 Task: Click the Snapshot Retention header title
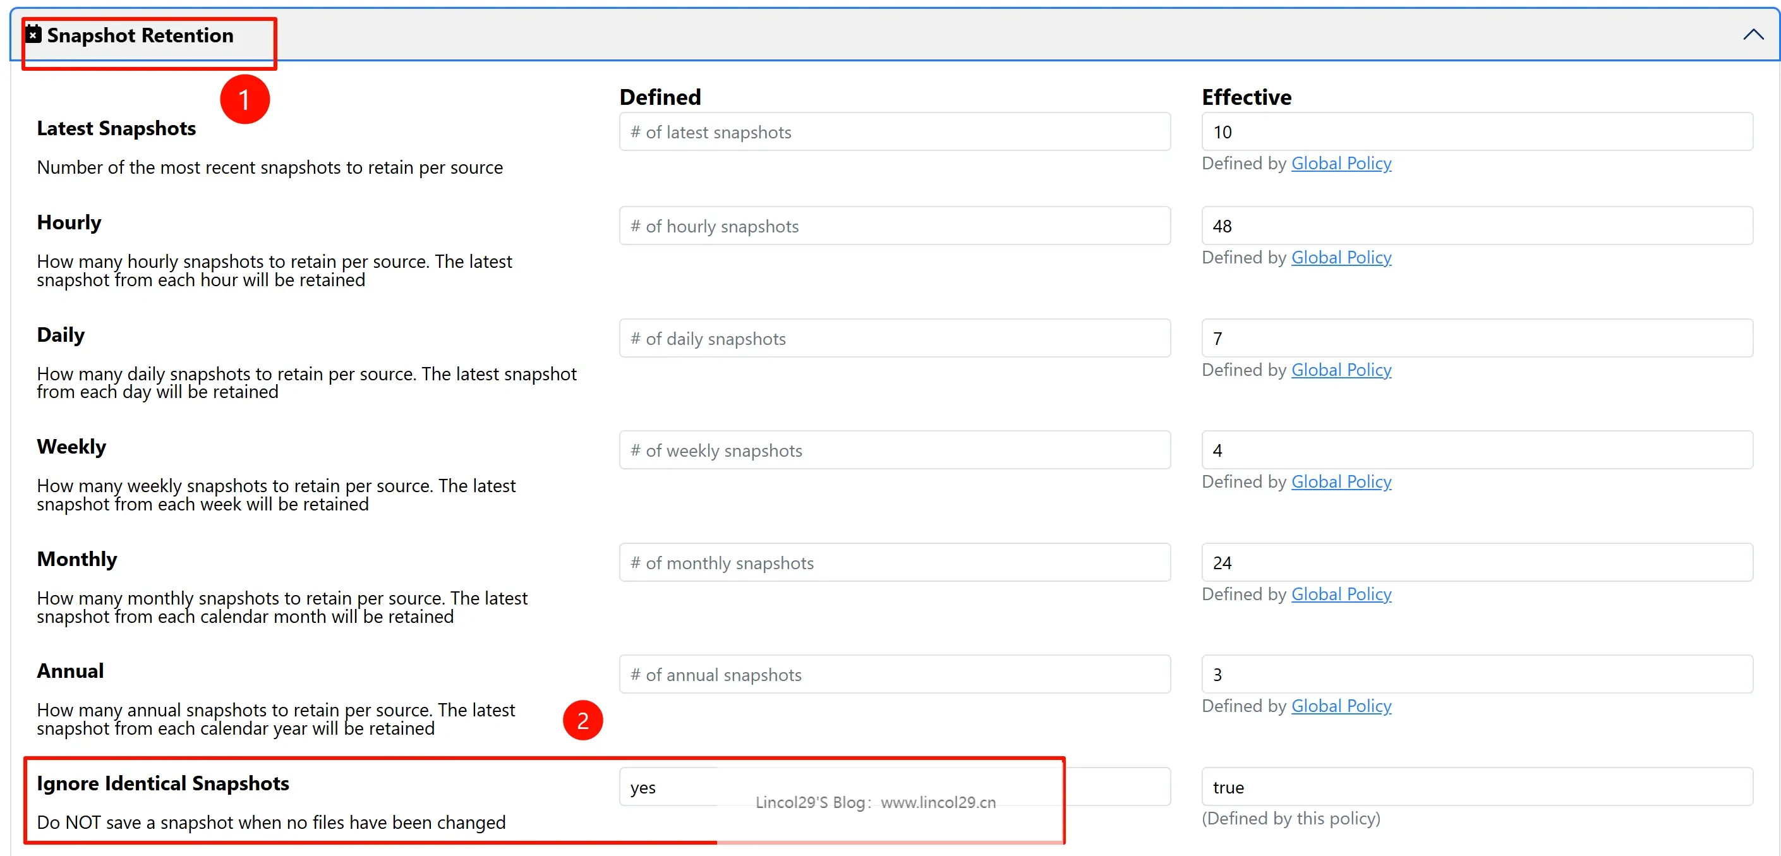pyautogui.click(x=140, y=35)
